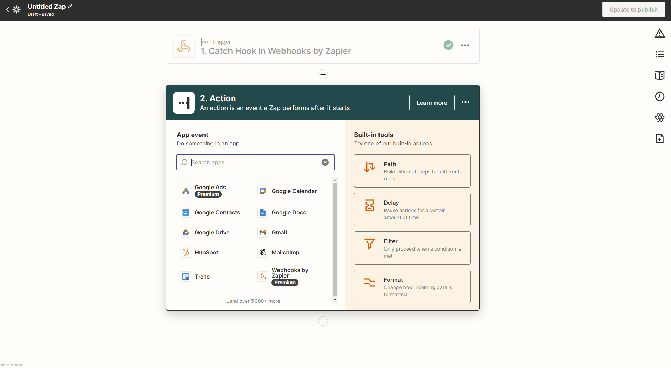Select Mailchimp app
Screen dimensions: 671x368
pos(279,252)
